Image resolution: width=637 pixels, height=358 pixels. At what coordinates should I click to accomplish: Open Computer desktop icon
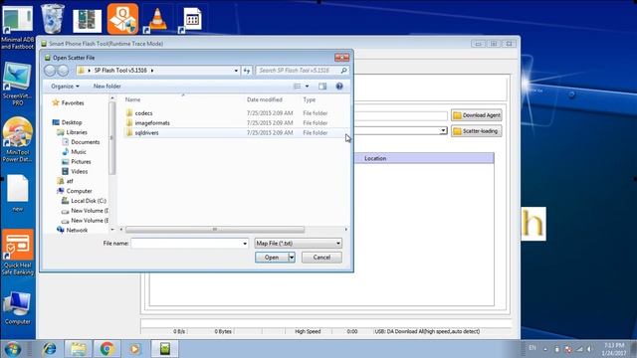pos(18,307)
